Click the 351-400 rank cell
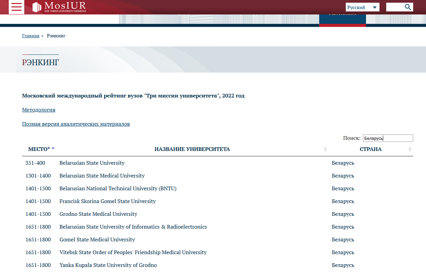Screen dimensions: 426x277 click(35, 163)
